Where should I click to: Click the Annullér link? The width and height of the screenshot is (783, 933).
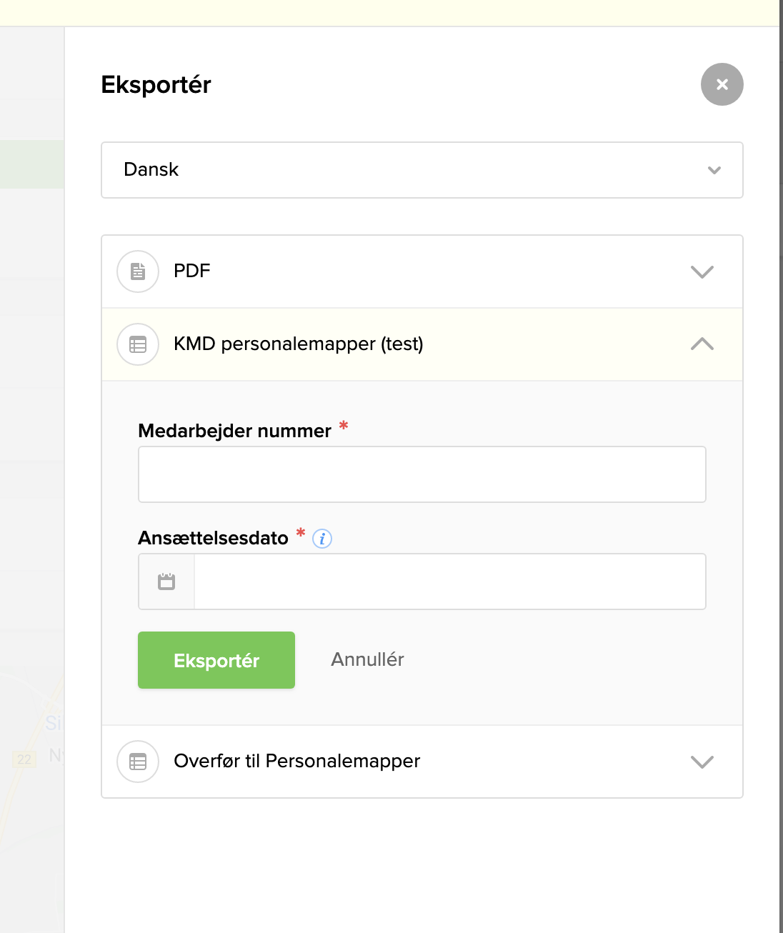(366, 659)
